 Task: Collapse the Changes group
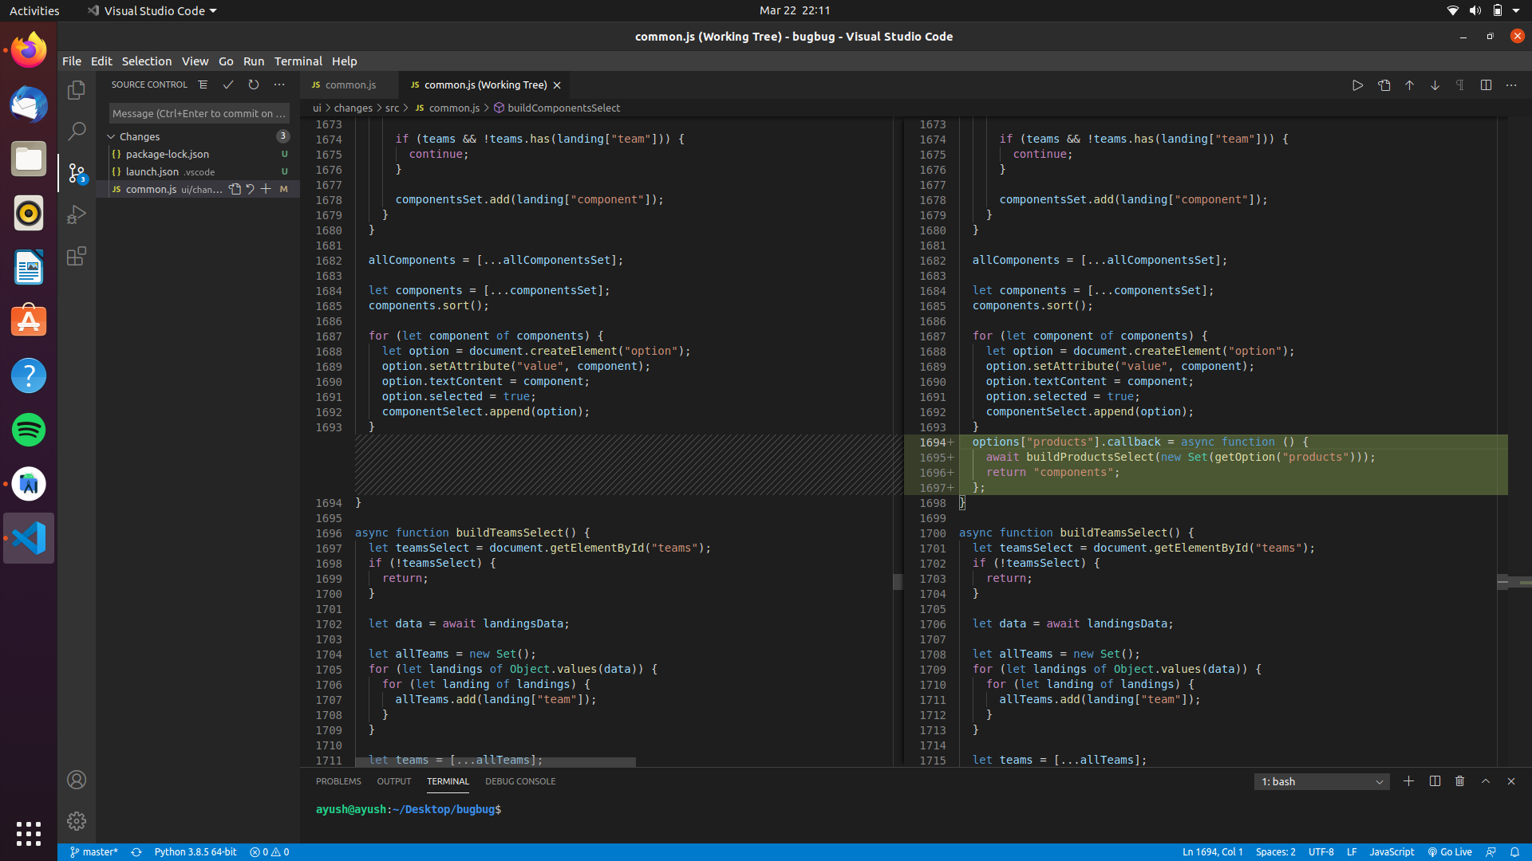point(112,136)
